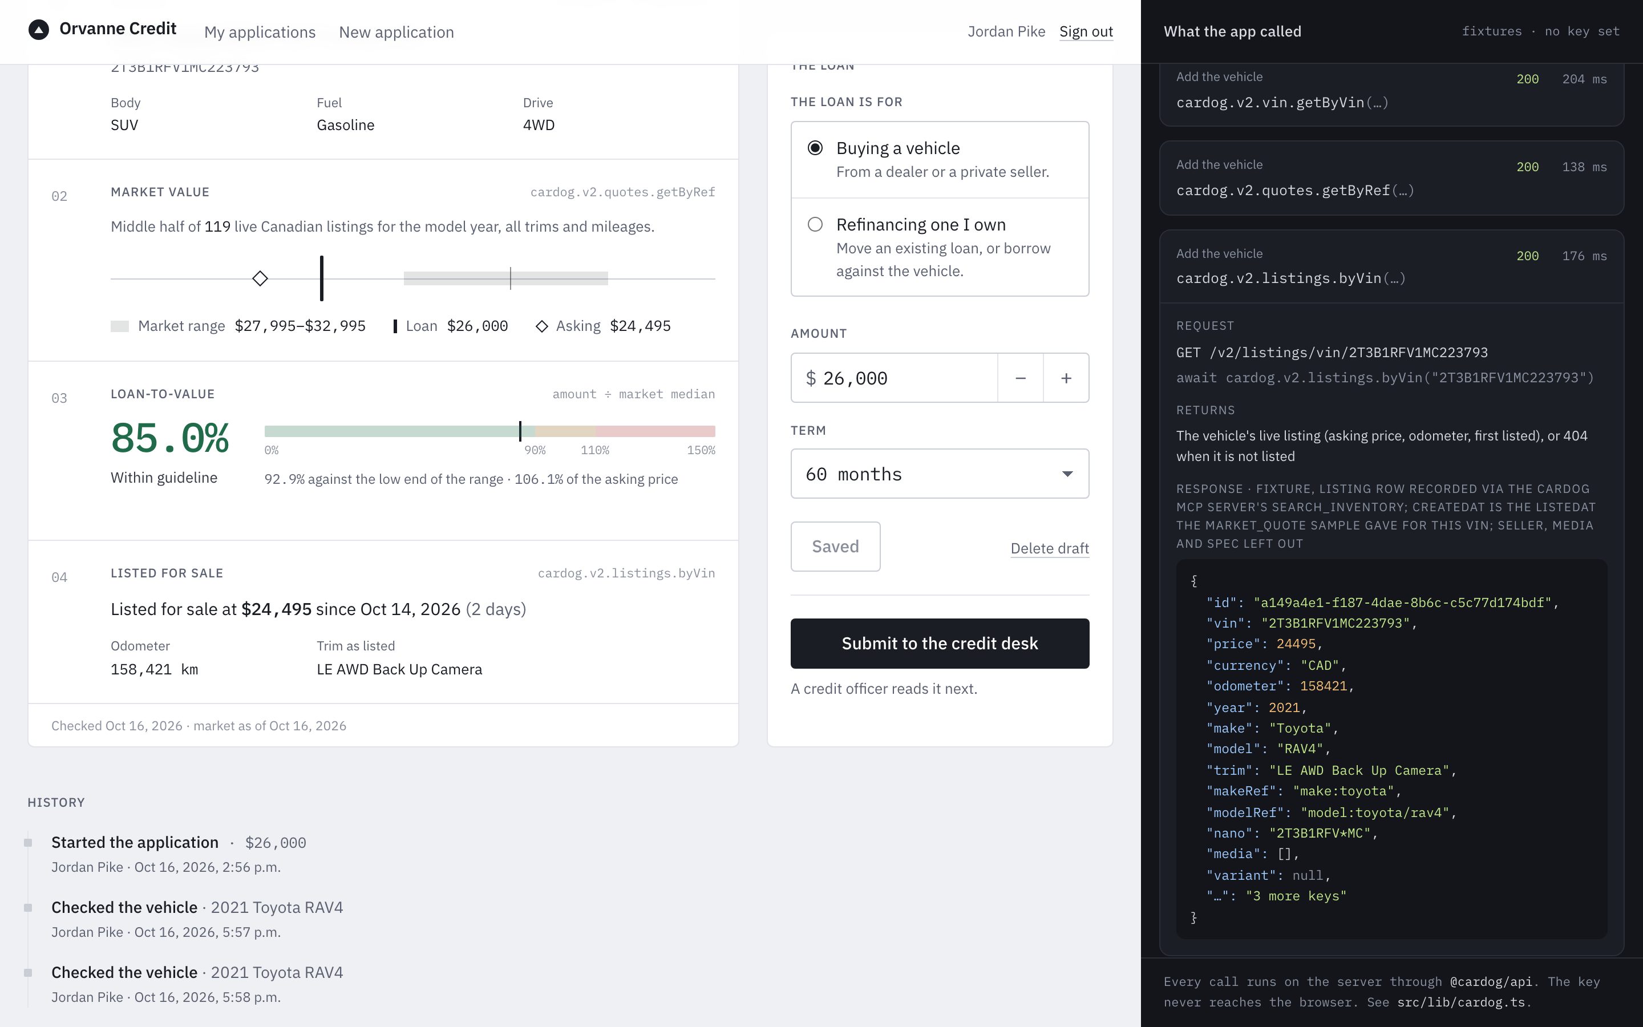Decrease loan amount with the minus button
This screenshot has width=1643, height=1027.
click(1021, 378)
